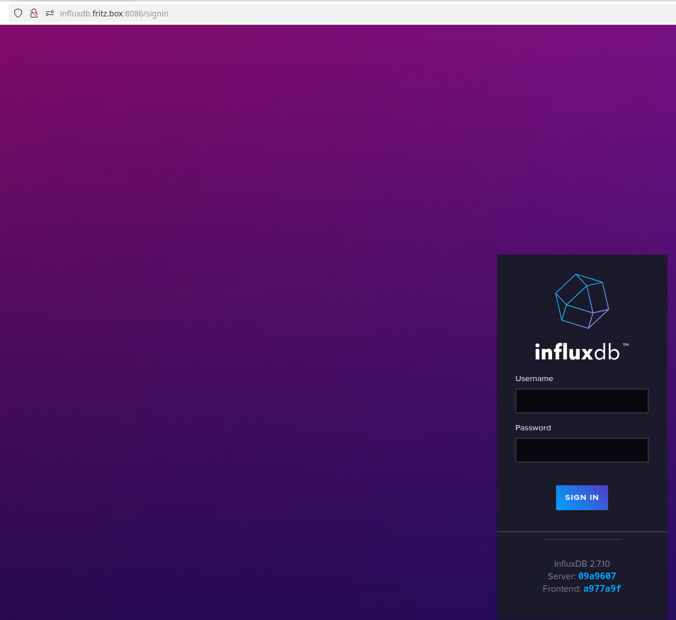This screenshot has height=620, width=676.
Task: Click the InfluxDB cube logo
Action: (582, 301)
